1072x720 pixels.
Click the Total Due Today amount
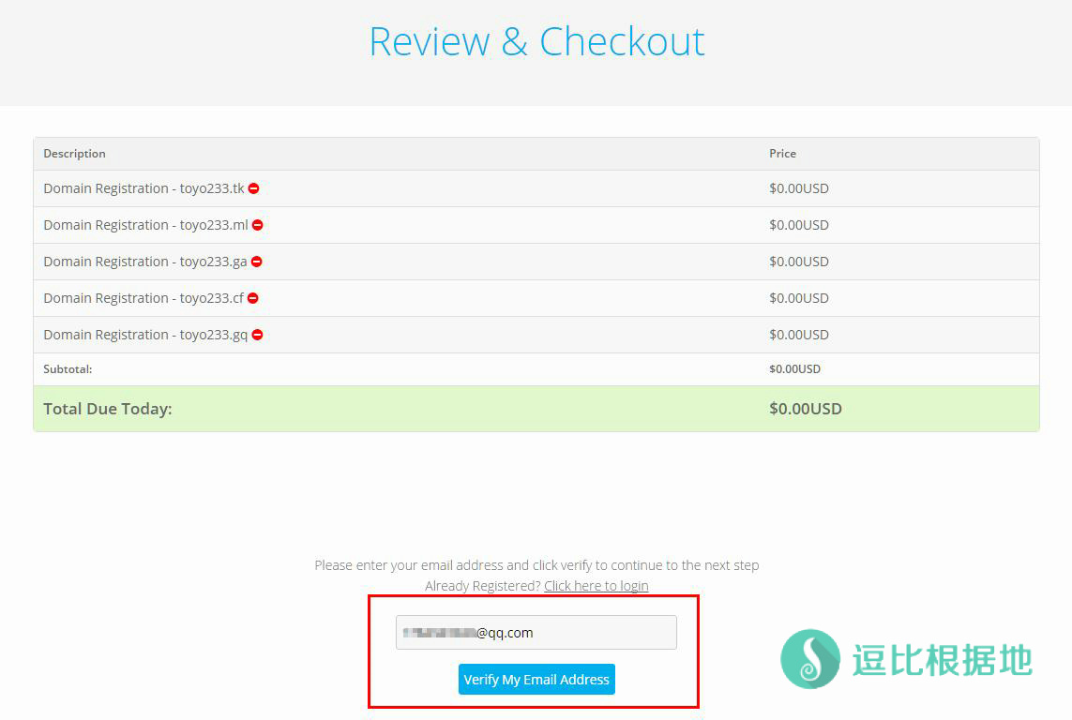pos(805,409)
